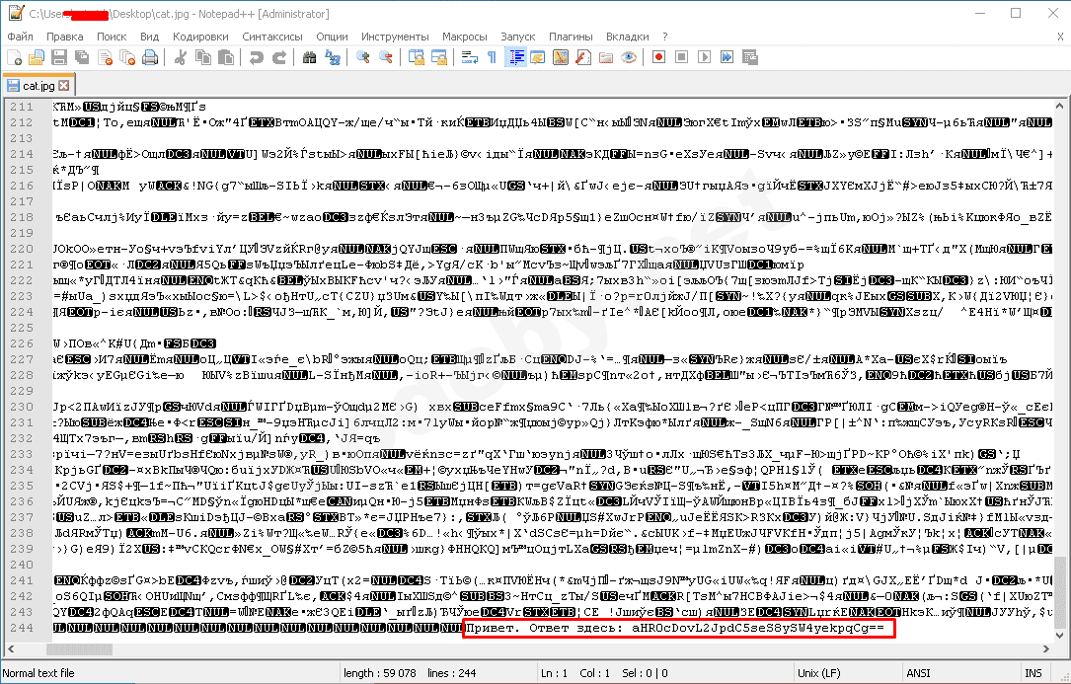Open the Кодировки menu

[x=200, y=37]
